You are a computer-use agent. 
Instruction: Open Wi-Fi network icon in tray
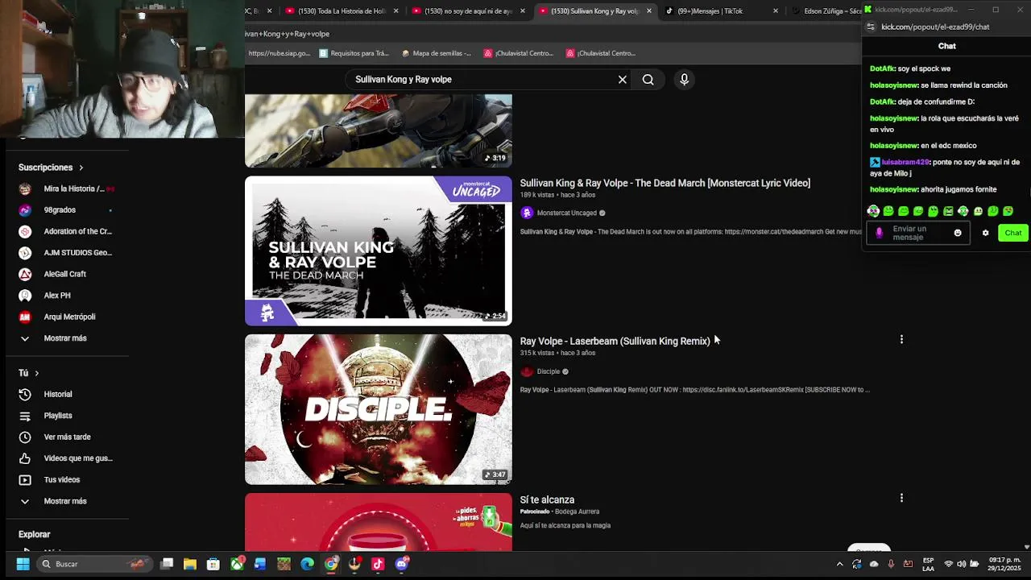coord(949,564)
